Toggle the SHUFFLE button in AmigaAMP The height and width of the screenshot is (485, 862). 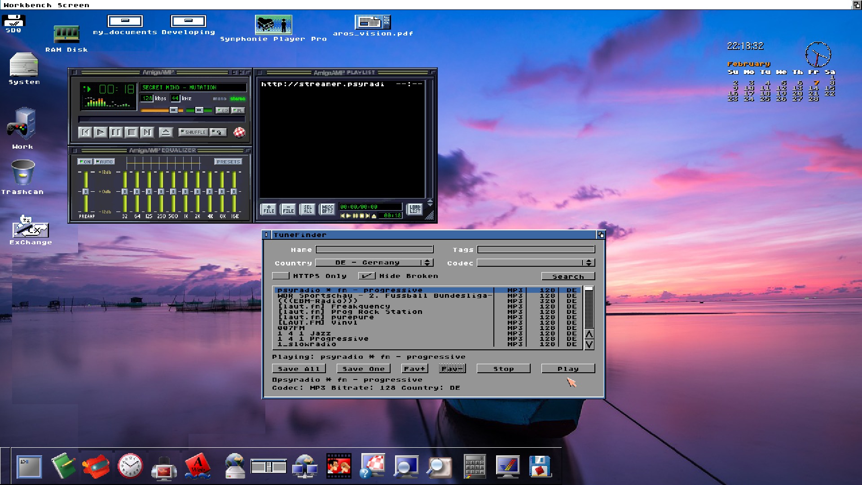(193, 132)
